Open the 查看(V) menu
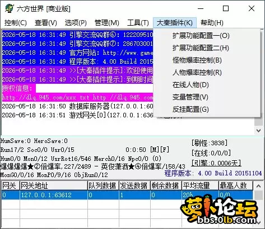The height and width of the screenshot is (229, 265). [x=46, y=23]
